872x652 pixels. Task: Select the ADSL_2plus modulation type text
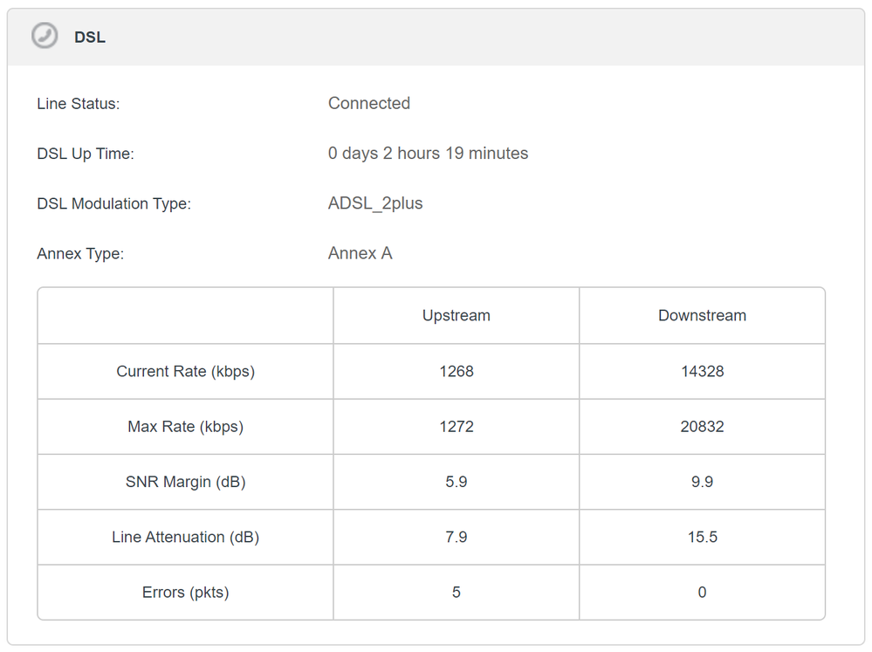374,203
